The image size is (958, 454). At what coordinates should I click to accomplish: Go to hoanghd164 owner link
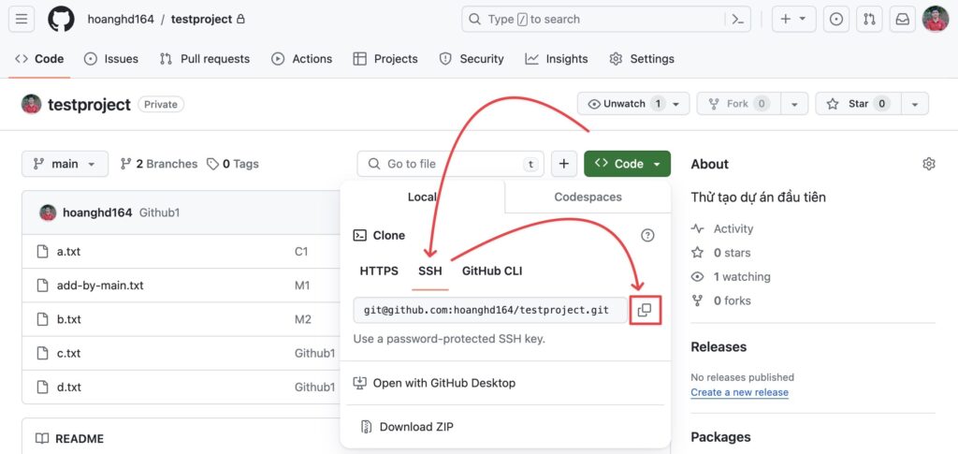point(121,20)
